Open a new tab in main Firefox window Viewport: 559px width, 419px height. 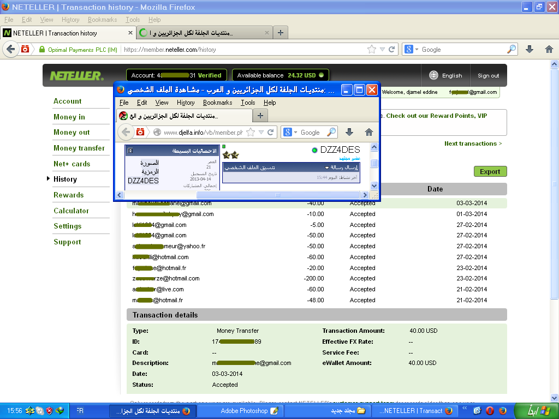[281, 33]
